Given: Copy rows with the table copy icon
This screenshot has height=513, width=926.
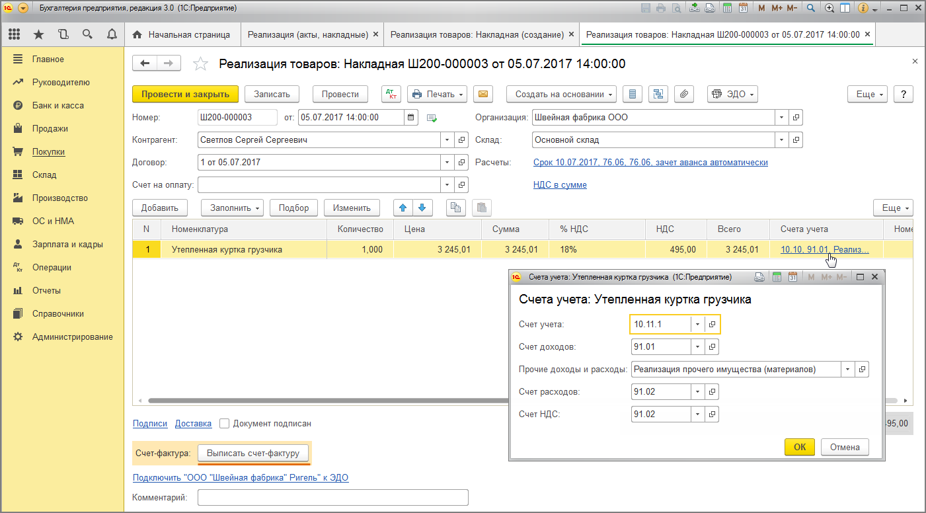Looking at the screenshot, I should click(x=455, y=208).
